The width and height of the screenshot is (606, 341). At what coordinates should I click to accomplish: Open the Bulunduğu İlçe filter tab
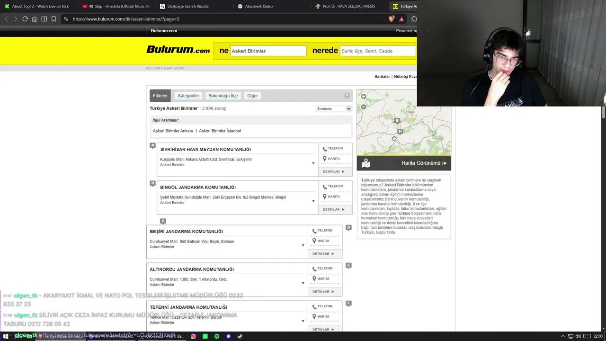click(223, 96)
